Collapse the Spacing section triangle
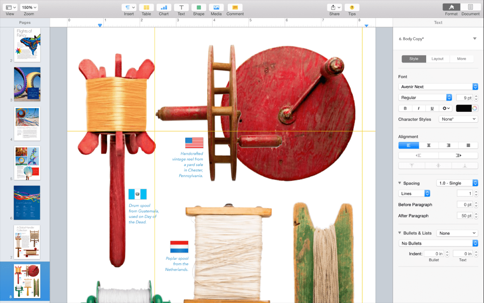Image resolution: width=484 pixels, height=303 pixels. (400, 183)
